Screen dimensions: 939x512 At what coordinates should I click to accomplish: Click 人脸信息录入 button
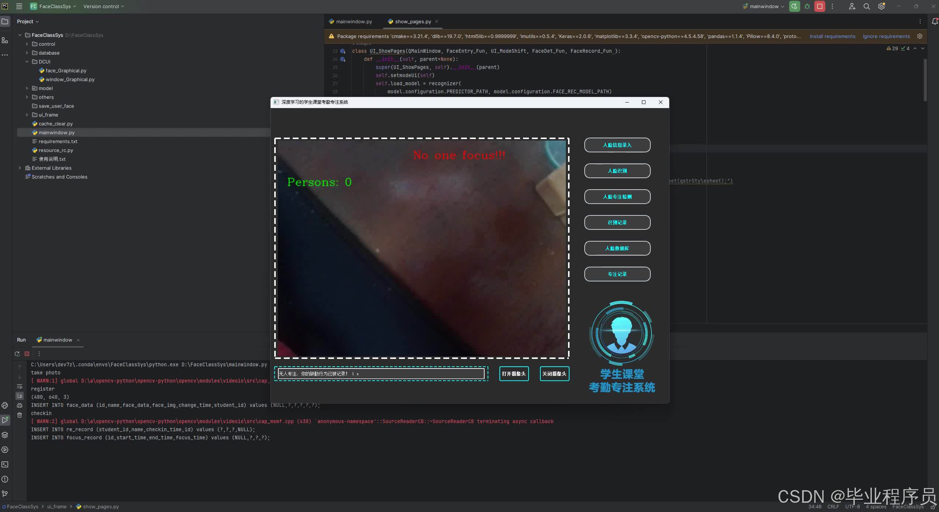tap(617, 145)
